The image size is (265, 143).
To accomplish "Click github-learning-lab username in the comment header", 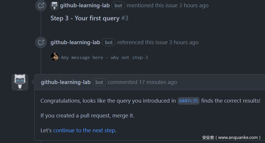I will pyautogui.click(x=66, y=82).
